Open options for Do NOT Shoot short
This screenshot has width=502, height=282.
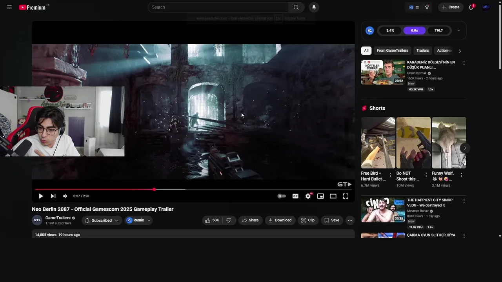tap(426, 175)
